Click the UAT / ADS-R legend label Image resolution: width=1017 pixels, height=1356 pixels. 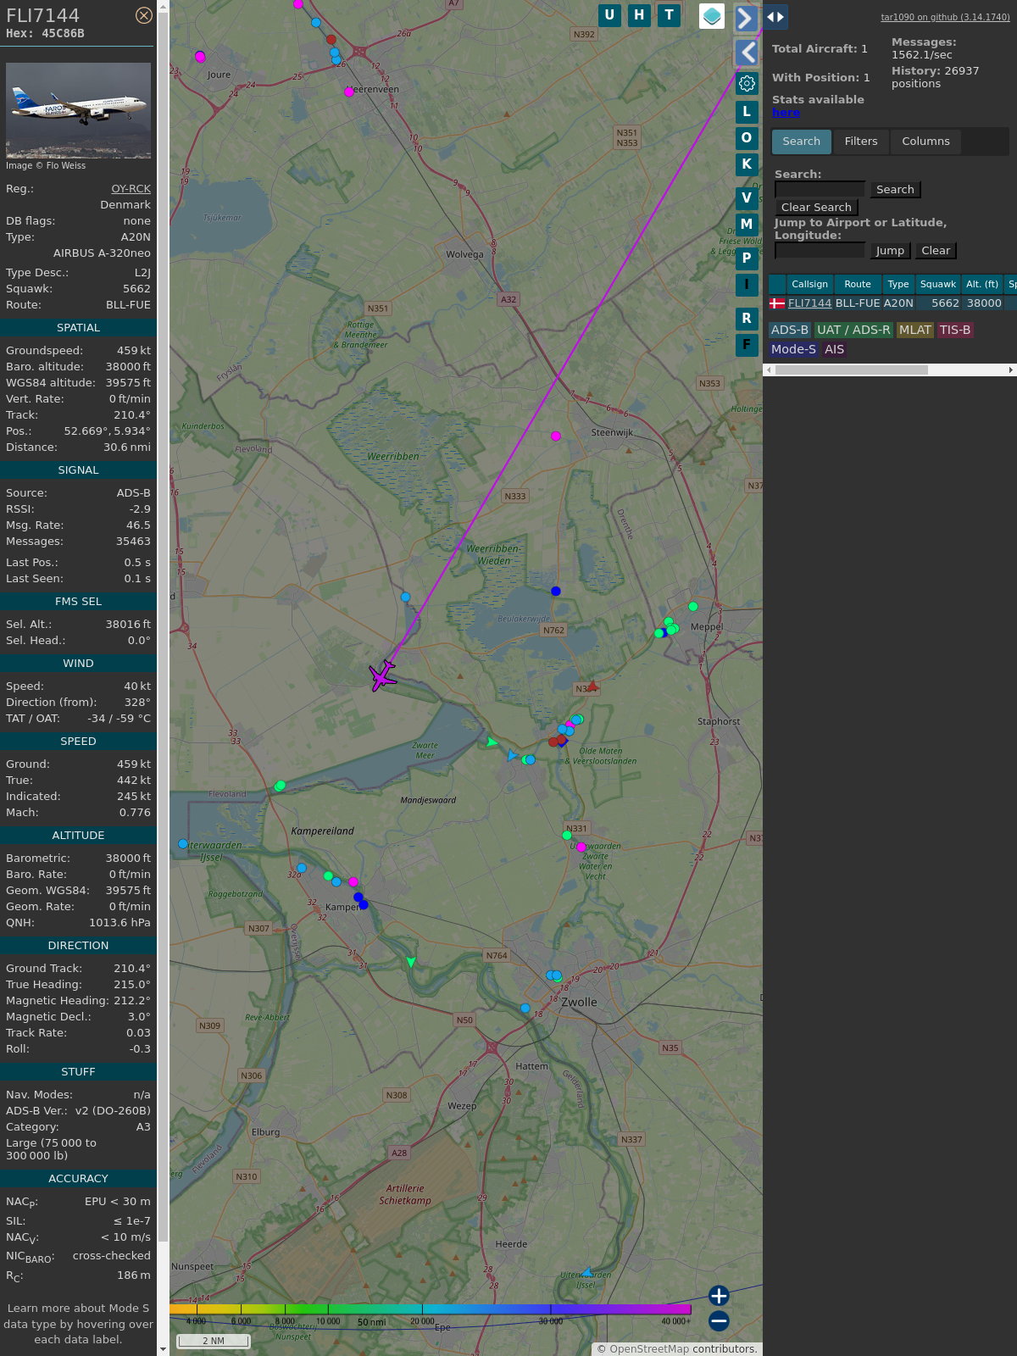coord(853,330)
